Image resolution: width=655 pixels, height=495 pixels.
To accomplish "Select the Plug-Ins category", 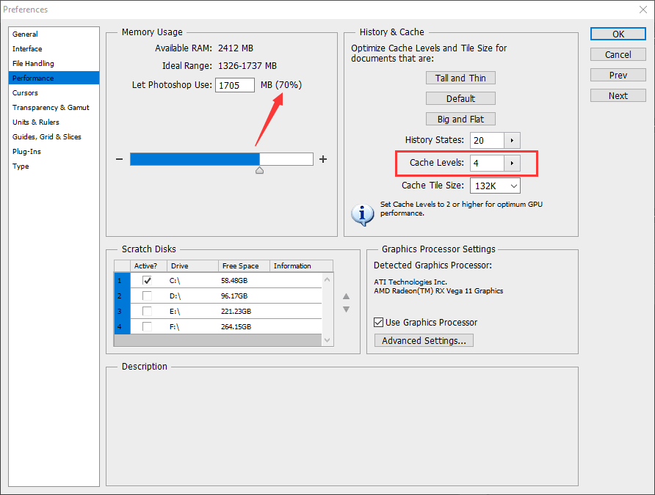I will 54,151.
